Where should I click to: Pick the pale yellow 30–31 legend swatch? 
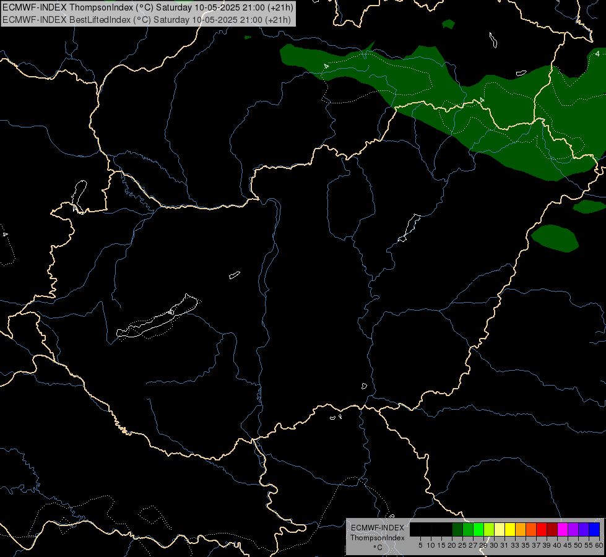pos(500,529)
